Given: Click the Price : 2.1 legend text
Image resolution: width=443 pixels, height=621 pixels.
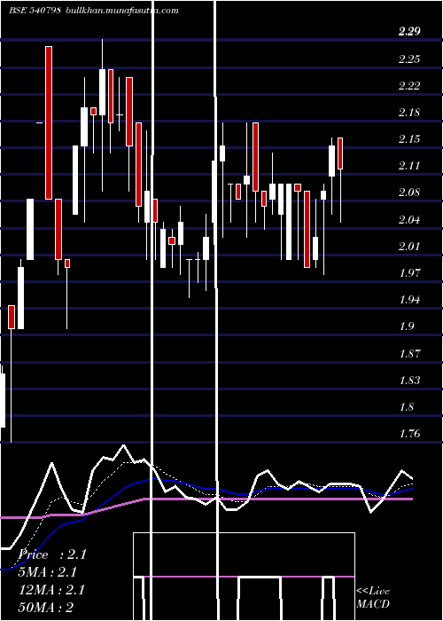Looking at the screenshot, I should (52, 554).
